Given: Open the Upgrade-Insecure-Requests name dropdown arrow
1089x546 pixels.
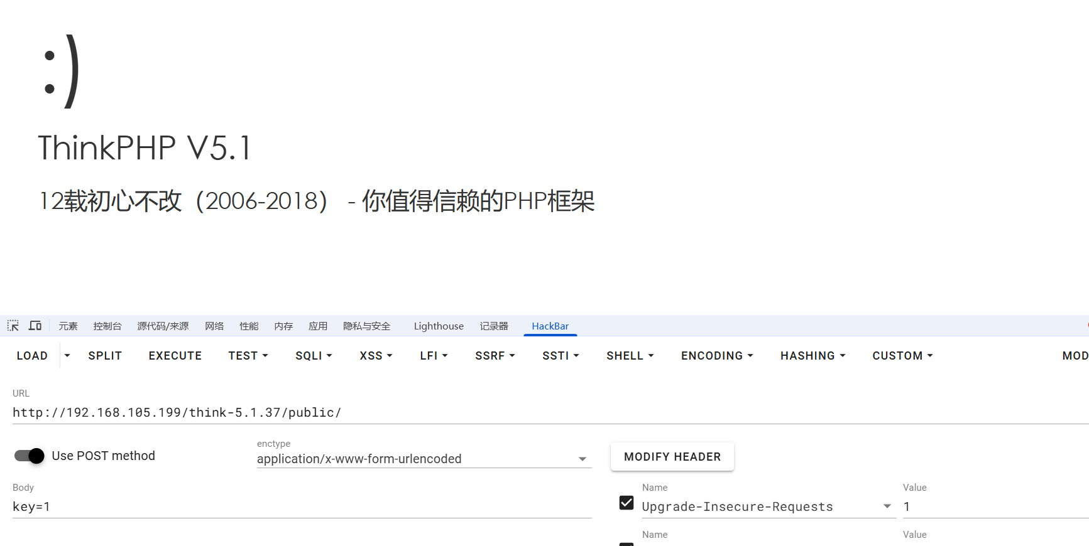Looking at the screenshot, I should (x=887, y=506).
